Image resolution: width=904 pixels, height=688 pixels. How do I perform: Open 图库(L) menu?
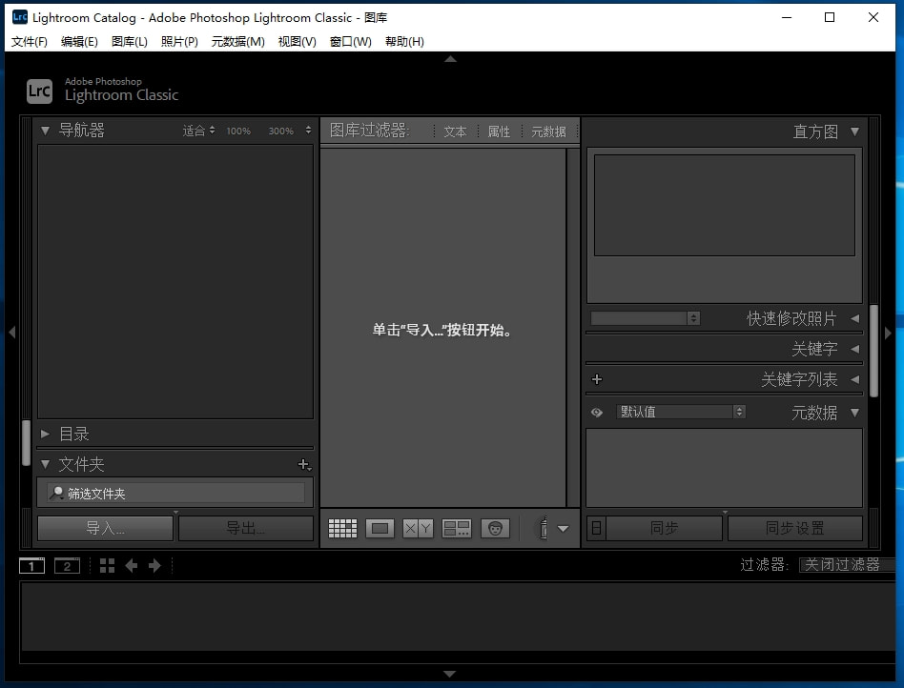tap(130, 42)
